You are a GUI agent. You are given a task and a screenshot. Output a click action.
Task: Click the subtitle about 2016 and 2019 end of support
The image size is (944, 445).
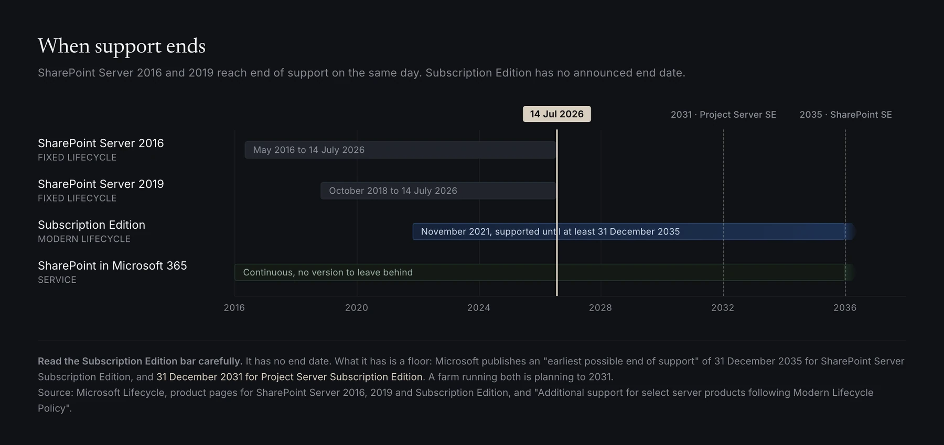pyautogui.click(x=361, y=73)
